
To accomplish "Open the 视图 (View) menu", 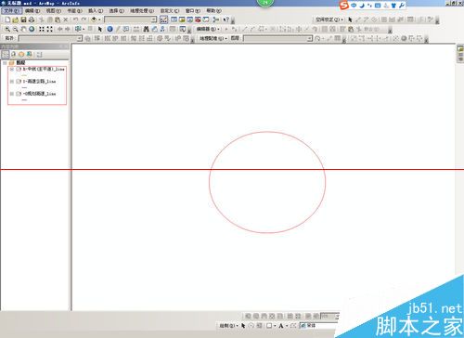I will coord(54,11).
